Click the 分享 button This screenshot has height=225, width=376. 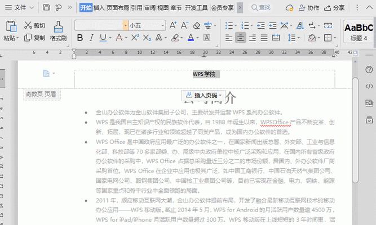click(334, 8)
